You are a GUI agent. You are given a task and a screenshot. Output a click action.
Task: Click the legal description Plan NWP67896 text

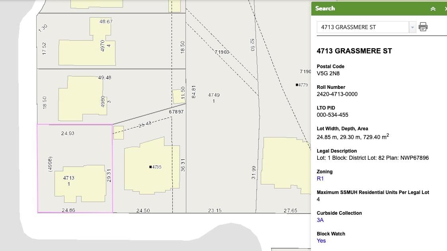tap(406, 158)
